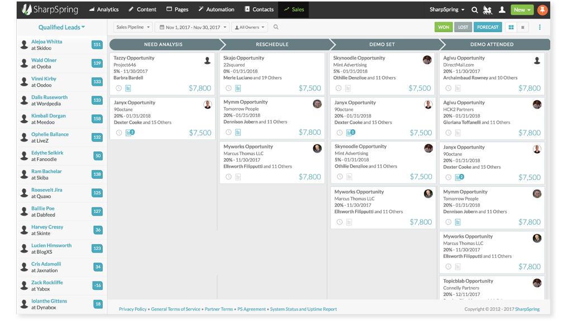Click the orange pin icon

[542, 10]
